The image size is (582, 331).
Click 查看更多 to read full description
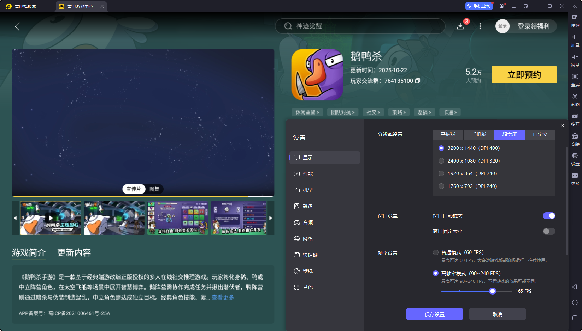(223, 298)
